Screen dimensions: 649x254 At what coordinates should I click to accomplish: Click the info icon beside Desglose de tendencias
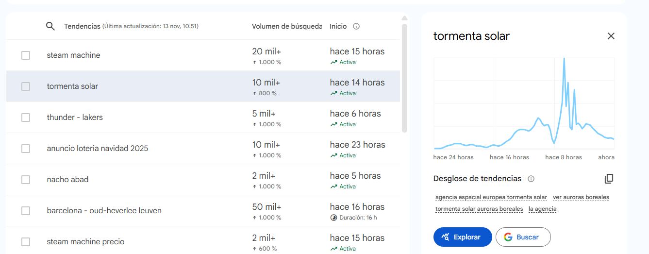point(531,179)
